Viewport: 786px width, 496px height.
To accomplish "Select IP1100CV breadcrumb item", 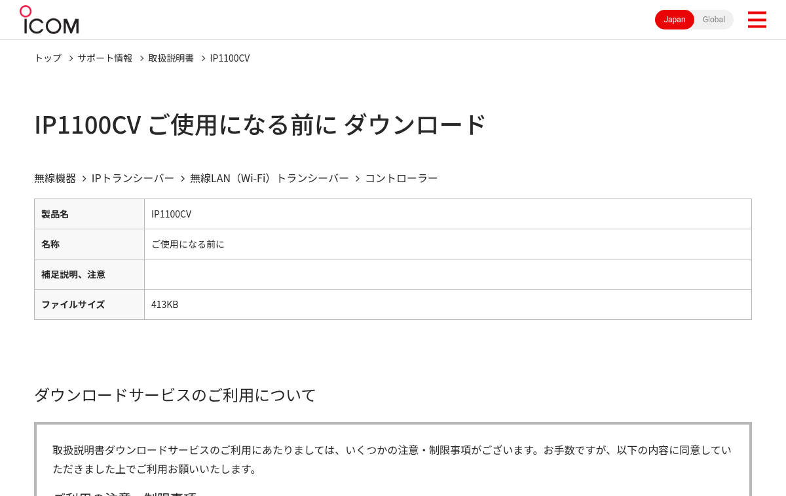I will (230, 58).
